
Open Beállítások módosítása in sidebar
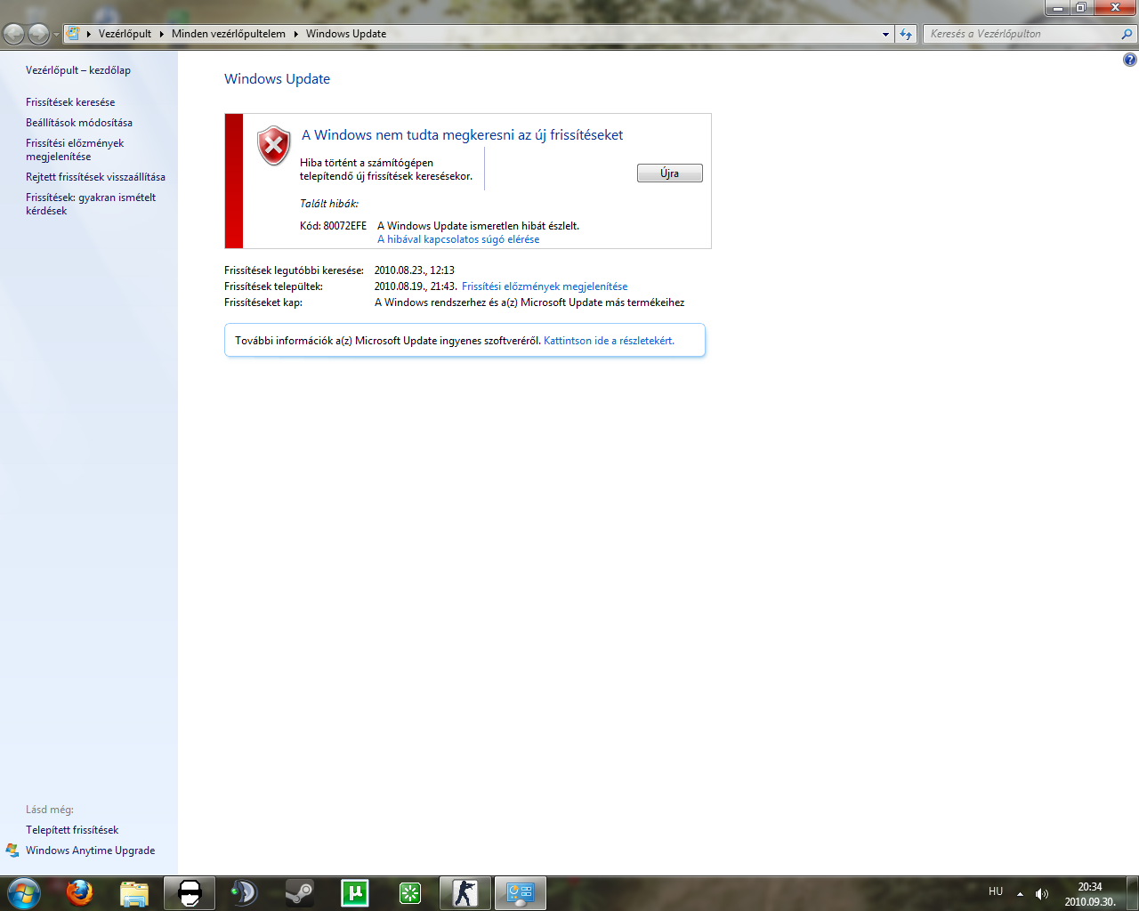[79, 123]
